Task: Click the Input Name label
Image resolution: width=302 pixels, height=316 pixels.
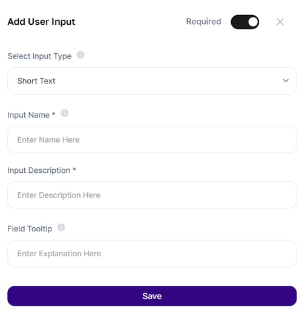Action: point(28,115)
